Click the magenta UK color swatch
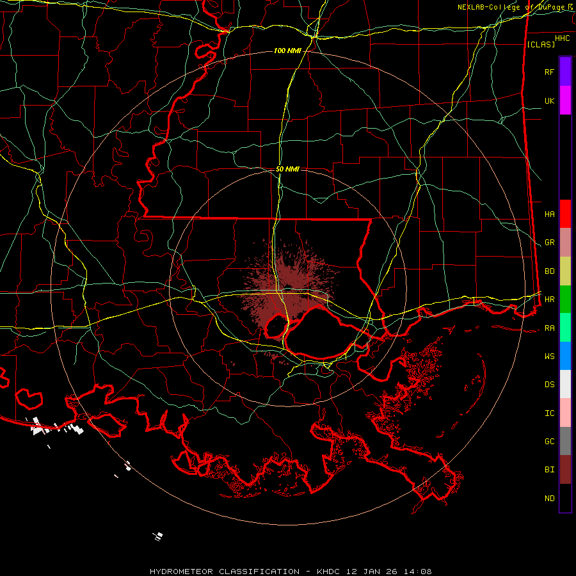This screenshot has height=576, width=576. 565,100
